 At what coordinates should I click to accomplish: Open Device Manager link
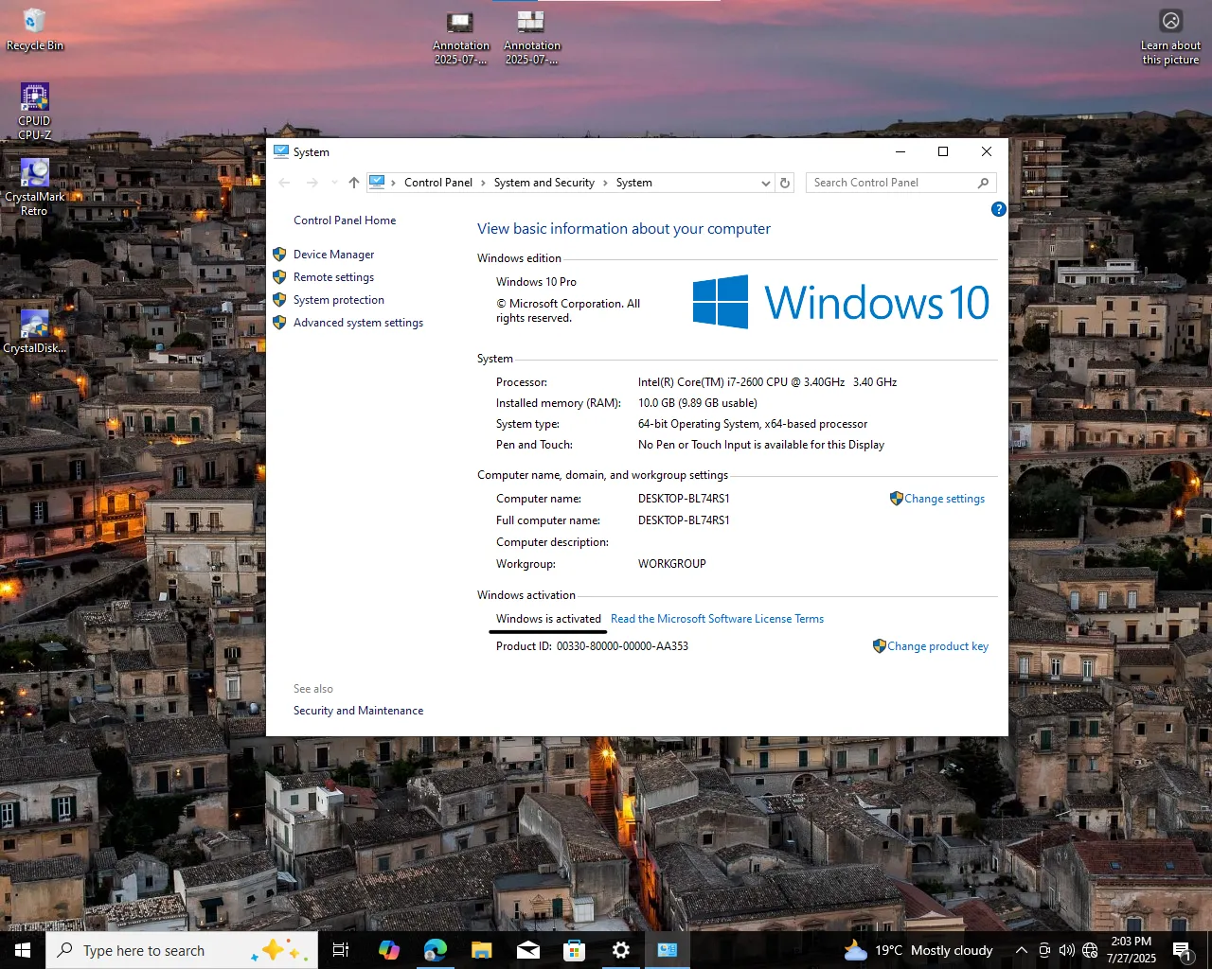[x=333, y=255]
